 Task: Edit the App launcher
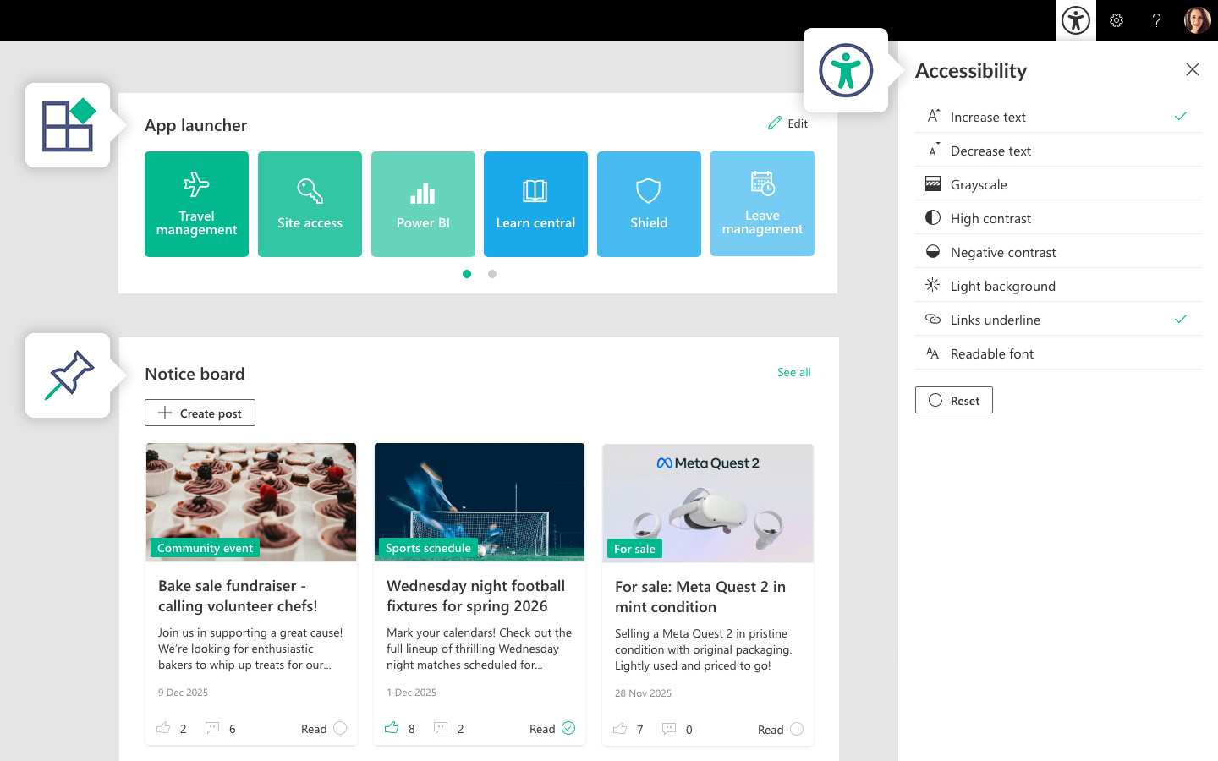[x=787, y=123]
